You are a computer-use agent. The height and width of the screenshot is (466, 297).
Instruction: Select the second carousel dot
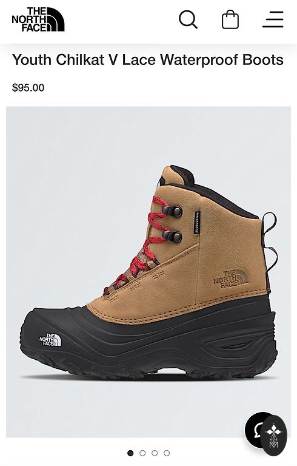click(x=142, y=453)
